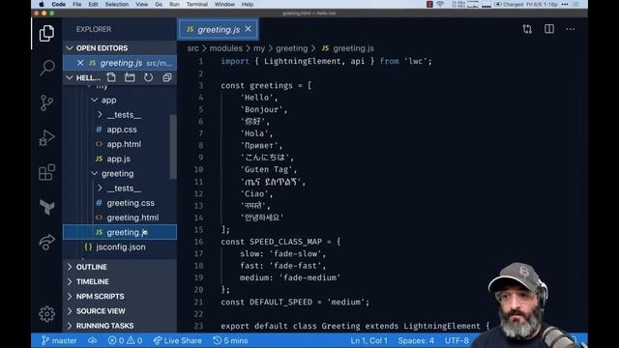Expand the NPM Scripts section
The image size is (619, 348).
pyautogui.click(x=120, y=297)
